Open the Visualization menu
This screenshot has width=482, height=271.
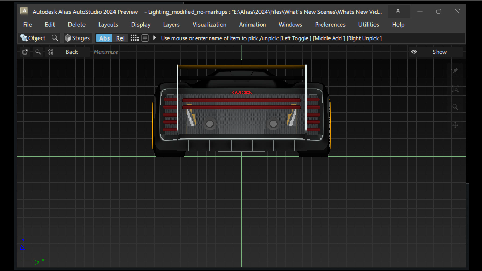209,25
